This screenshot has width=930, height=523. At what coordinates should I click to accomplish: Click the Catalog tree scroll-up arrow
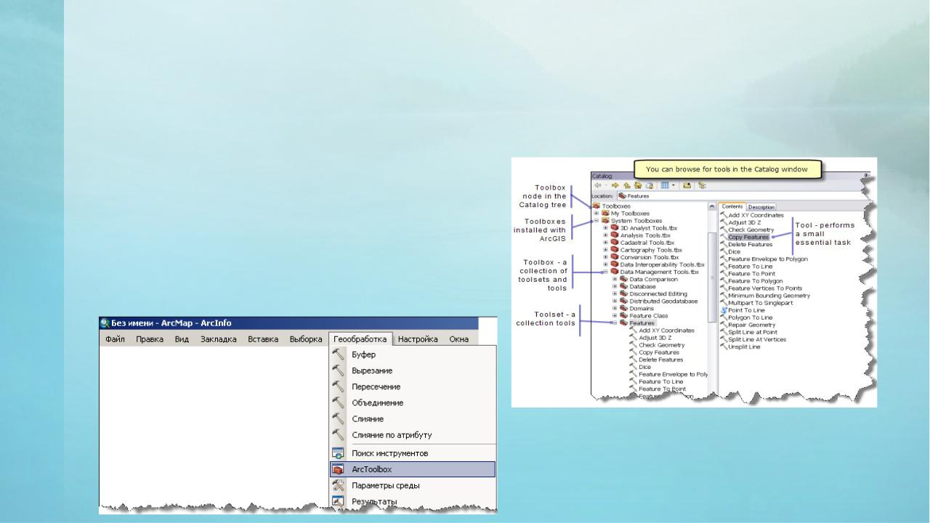pyautogui.click(x=711, y=207)
